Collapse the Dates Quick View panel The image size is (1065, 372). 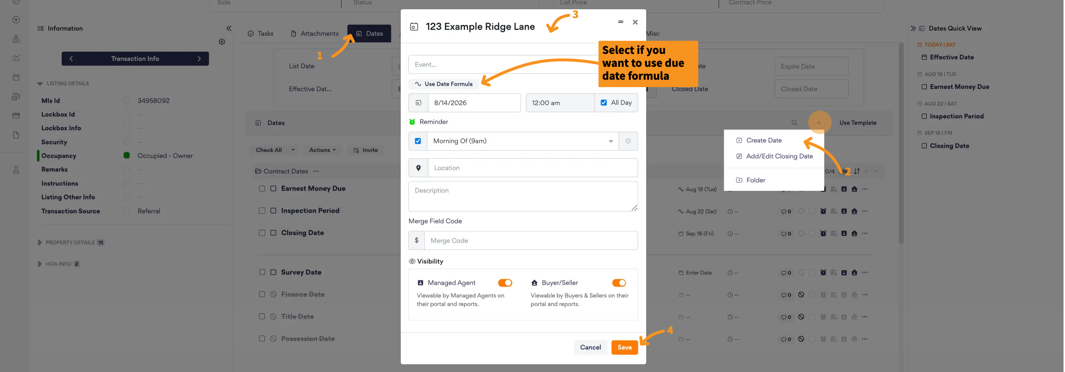(913, 28)
